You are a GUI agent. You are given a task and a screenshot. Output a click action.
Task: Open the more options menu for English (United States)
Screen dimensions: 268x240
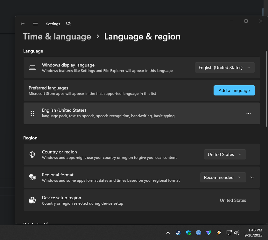tap(249, 113)
